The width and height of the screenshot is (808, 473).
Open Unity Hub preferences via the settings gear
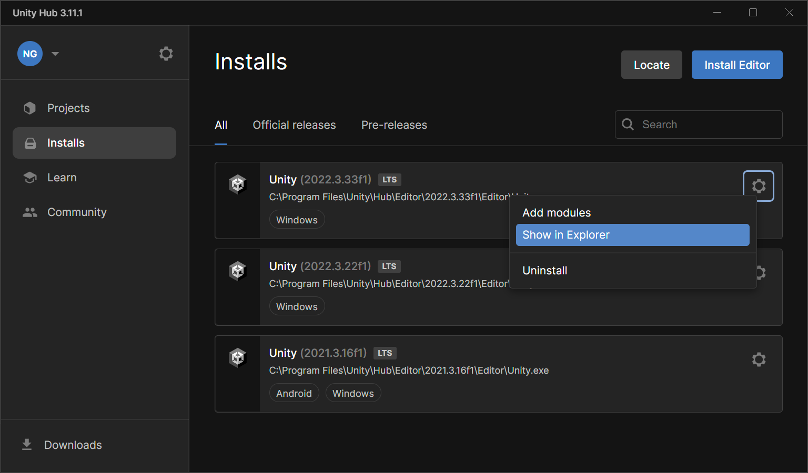(x=166, y=53)
